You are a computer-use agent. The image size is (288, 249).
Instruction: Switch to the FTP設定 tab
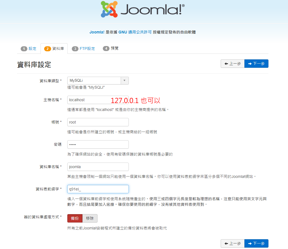[87, 49]
